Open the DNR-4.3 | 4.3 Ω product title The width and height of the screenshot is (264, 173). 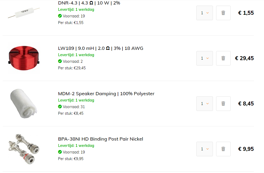click(x=89, y=3)
